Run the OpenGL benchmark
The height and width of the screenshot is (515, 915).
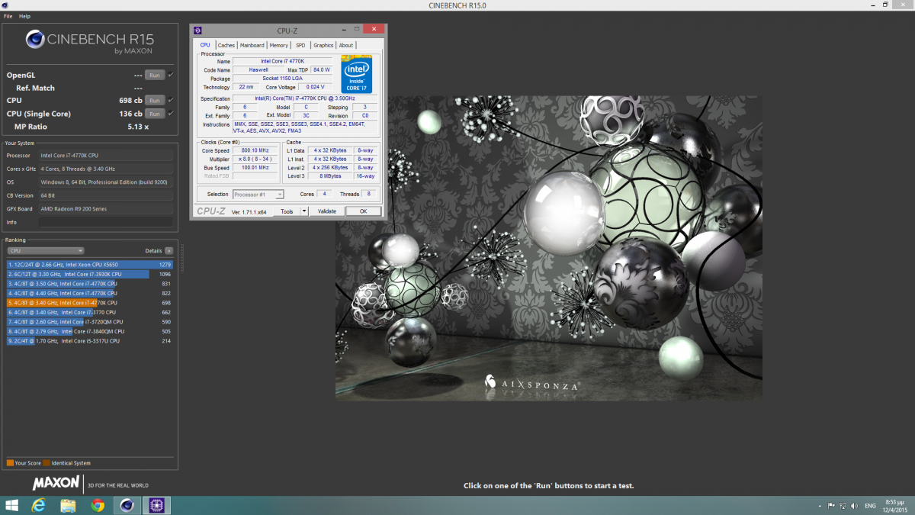click(155, 76)
